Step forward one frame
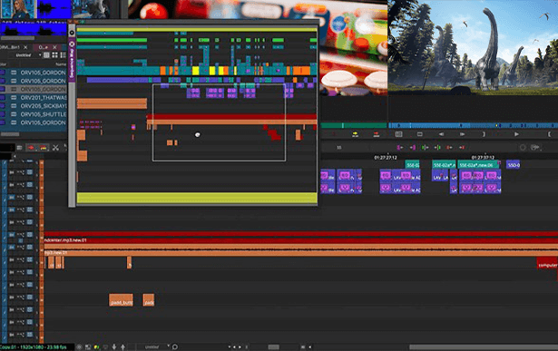 pyautogui.click(x=462, y=134)
